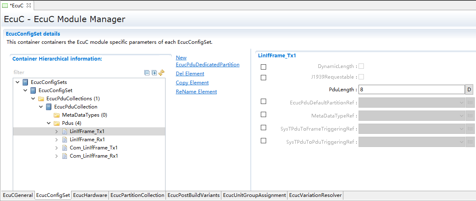Enable the DynamicLength parameter checkbox on left

coord(264,67)
